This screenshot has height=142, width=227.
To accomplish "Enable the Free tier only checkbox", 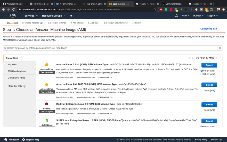I will click(x=8, y=86).
